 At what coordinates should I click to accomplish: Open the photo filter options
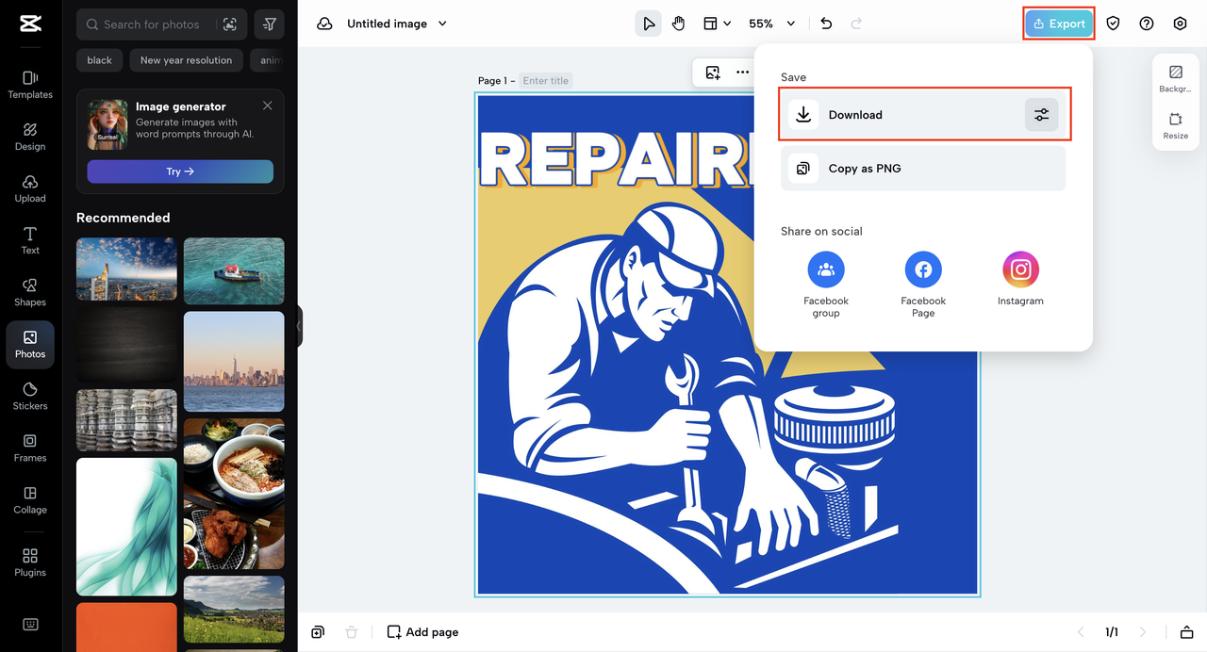(x=270, y=24)
